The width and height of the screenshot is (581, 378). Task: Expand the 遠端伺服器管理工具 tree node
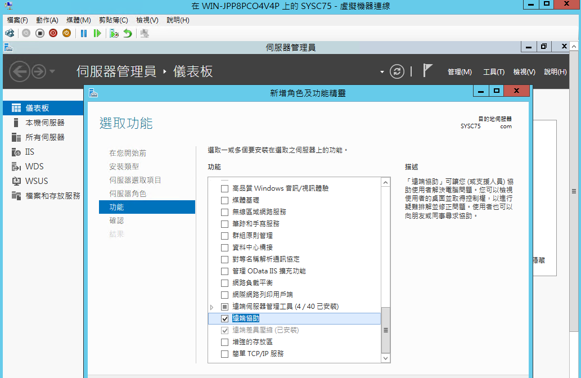(x=212, y=307)
